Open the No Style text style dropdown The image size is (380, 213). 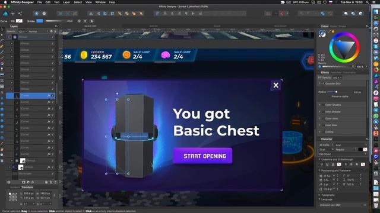(343, 154)
